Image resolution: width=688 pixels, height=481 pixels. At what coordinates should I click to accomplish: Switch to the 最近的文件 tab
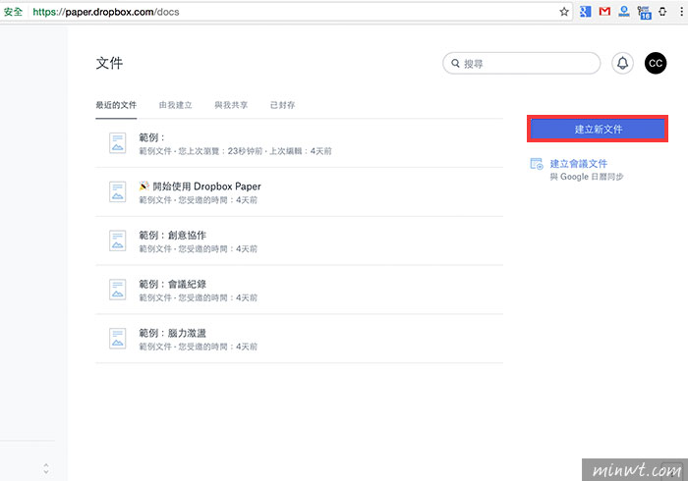[x=116, y=105]
